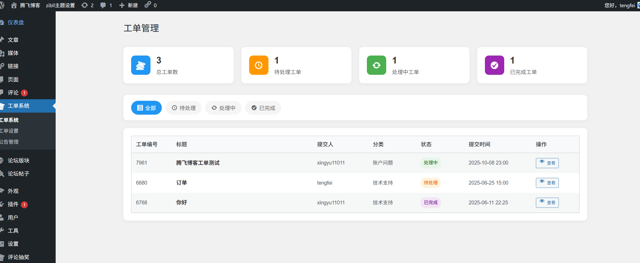Image resolution: width=640 pixels, height=263 pixels.
Task: Click the user icon next to 用户
Action: 2,217
